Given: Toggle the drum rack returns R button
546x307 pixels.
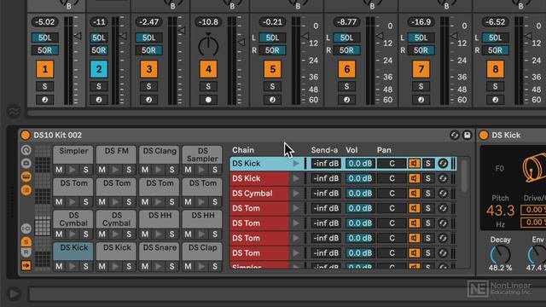Looking at the screenshot, I should click(26, 252).
